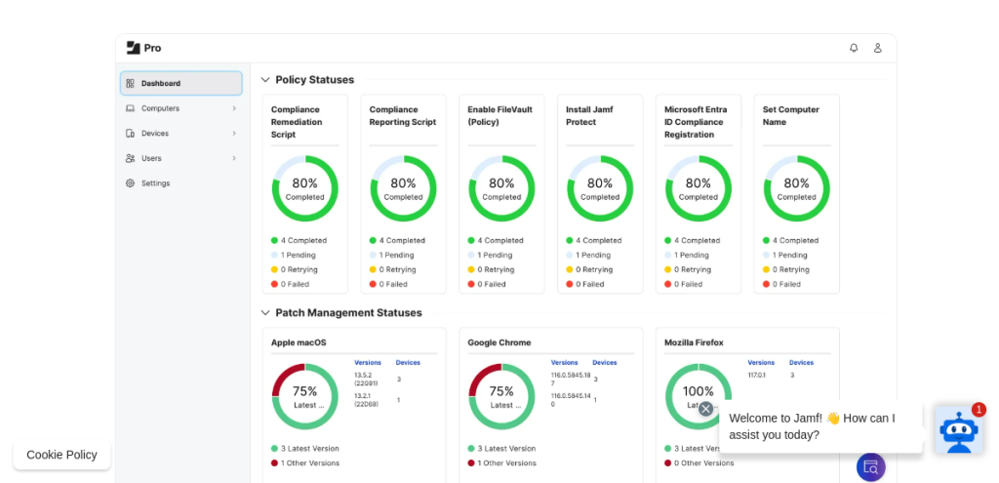
Task: Click the chatbot notification badge
Action: click(979, 410)
